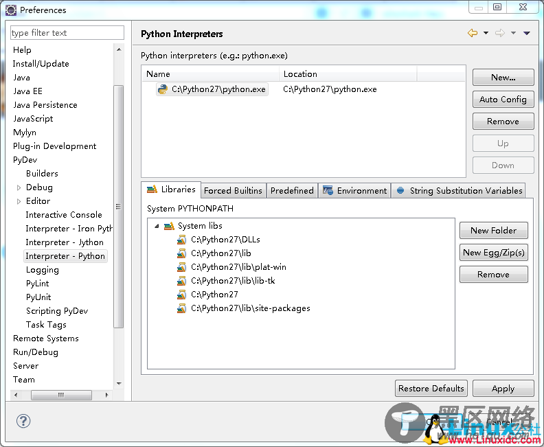Click the New Folder button
The height and width of the screenshot is (447, 544).
[x=494, y=231]
